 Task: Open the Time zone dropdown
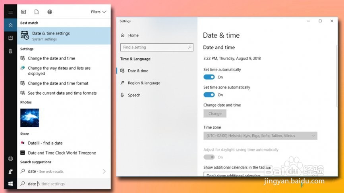(260, 136)
